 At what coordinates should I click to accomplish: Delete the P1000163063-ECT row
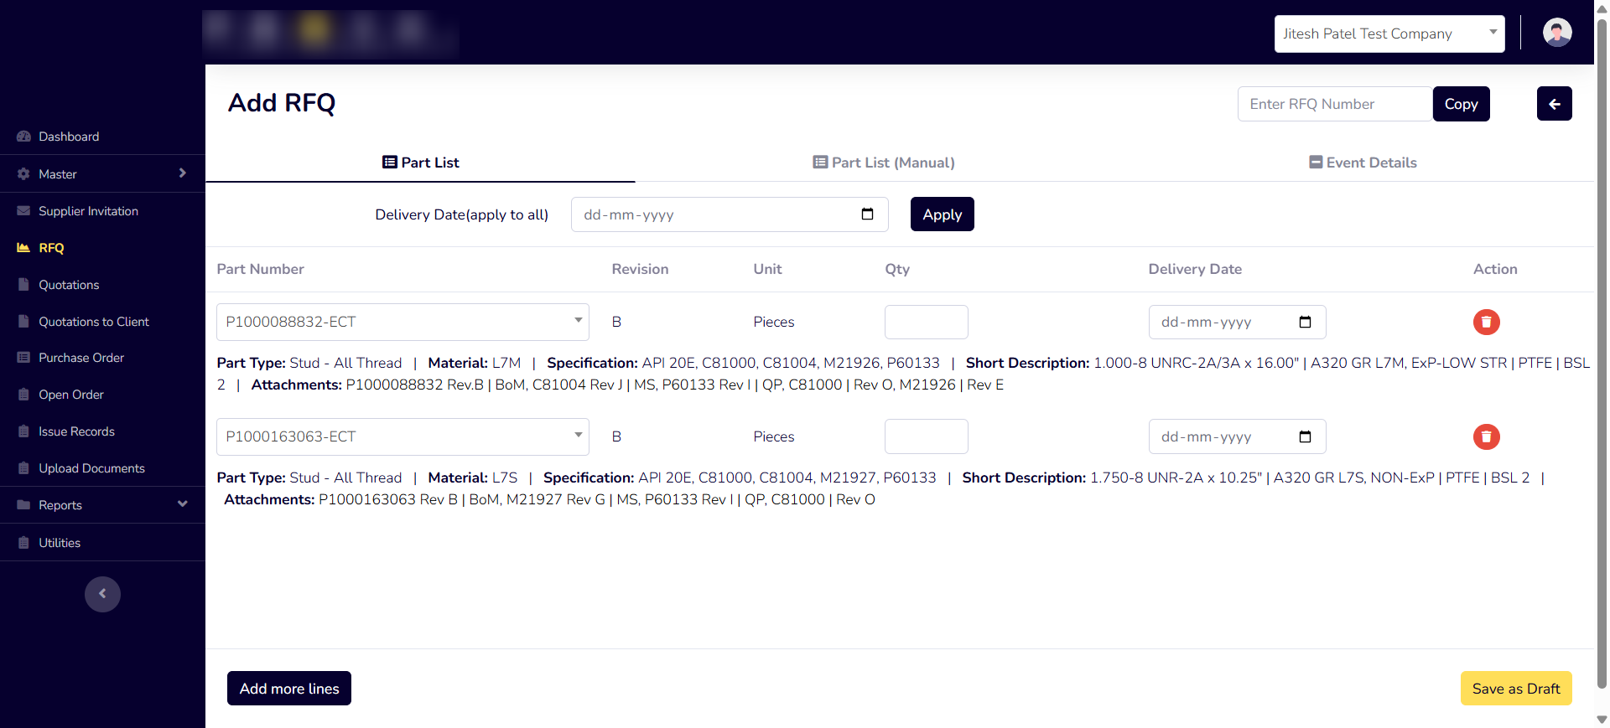(1486, 436)
